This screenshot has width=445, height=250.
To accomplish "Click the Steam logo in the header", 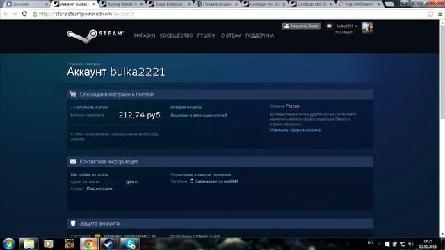I will point(95,36).
